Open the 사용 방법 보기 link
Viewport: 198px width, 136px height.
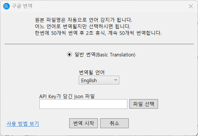[x=23, y=124]
